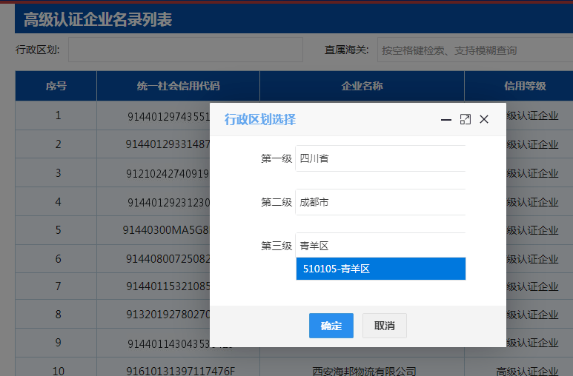Confirm with the 确定 button

(331, 326)
